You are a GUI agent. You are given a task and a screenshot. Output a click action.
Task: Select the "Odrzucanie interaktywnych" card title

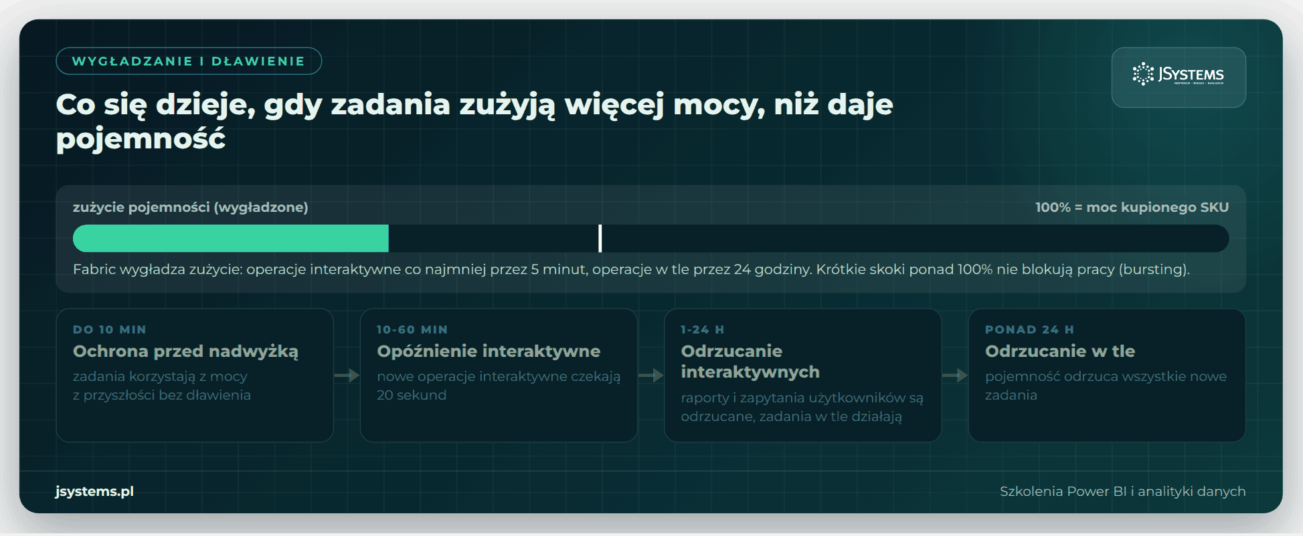click(750, 362)
